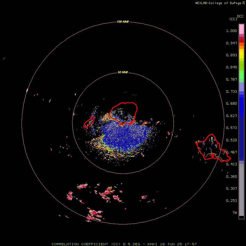Select the 0.893 scale value
Viewport: 246px width, 246px height.
click(232, 55)
